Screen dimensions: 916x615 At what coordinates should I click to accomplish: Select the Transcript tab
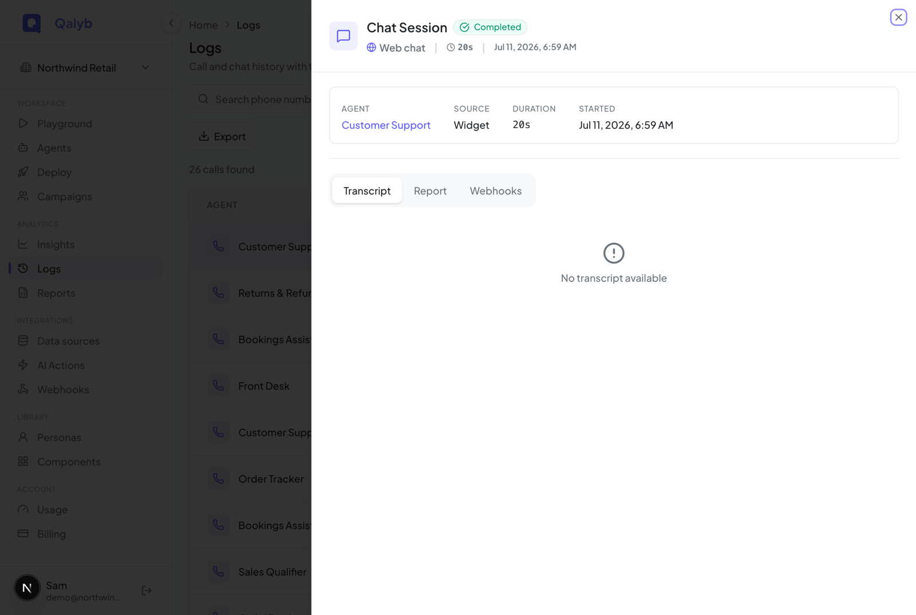coord(367,191)
